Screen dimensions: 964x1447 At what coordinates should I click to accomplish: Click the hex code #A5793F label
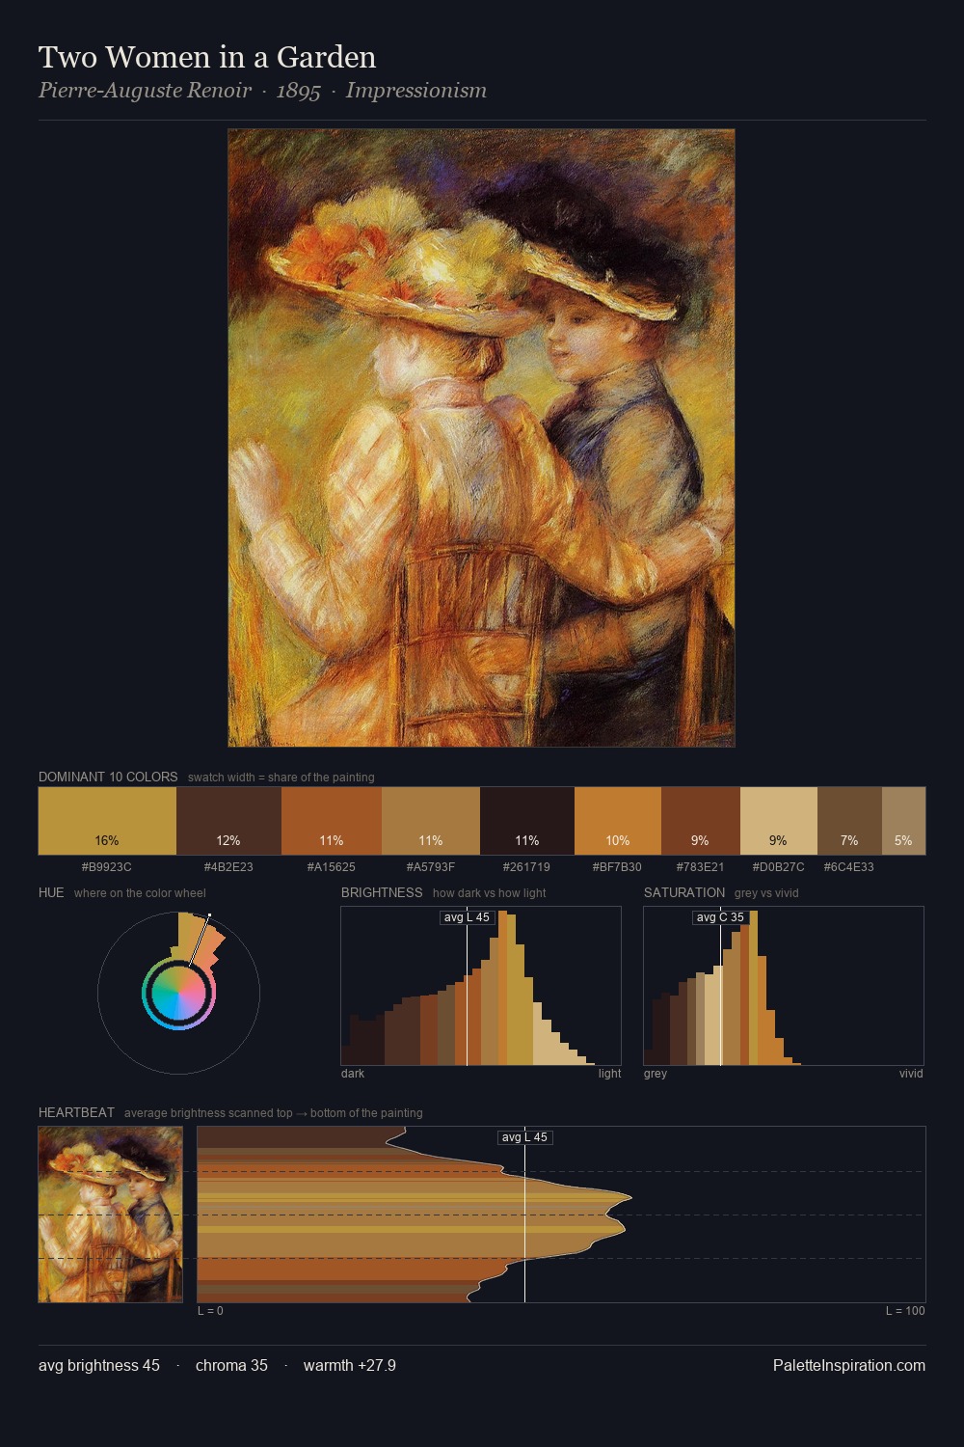pos(431,866)
